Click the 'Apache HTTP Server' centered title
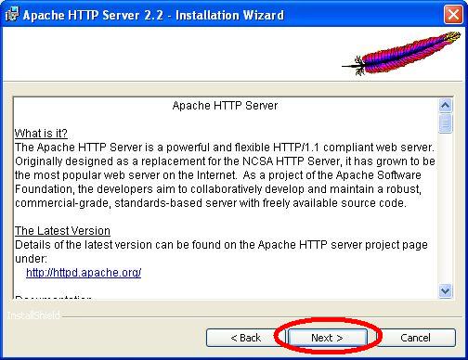The width and height of the screenshot is (468, 360). [225, 106]
